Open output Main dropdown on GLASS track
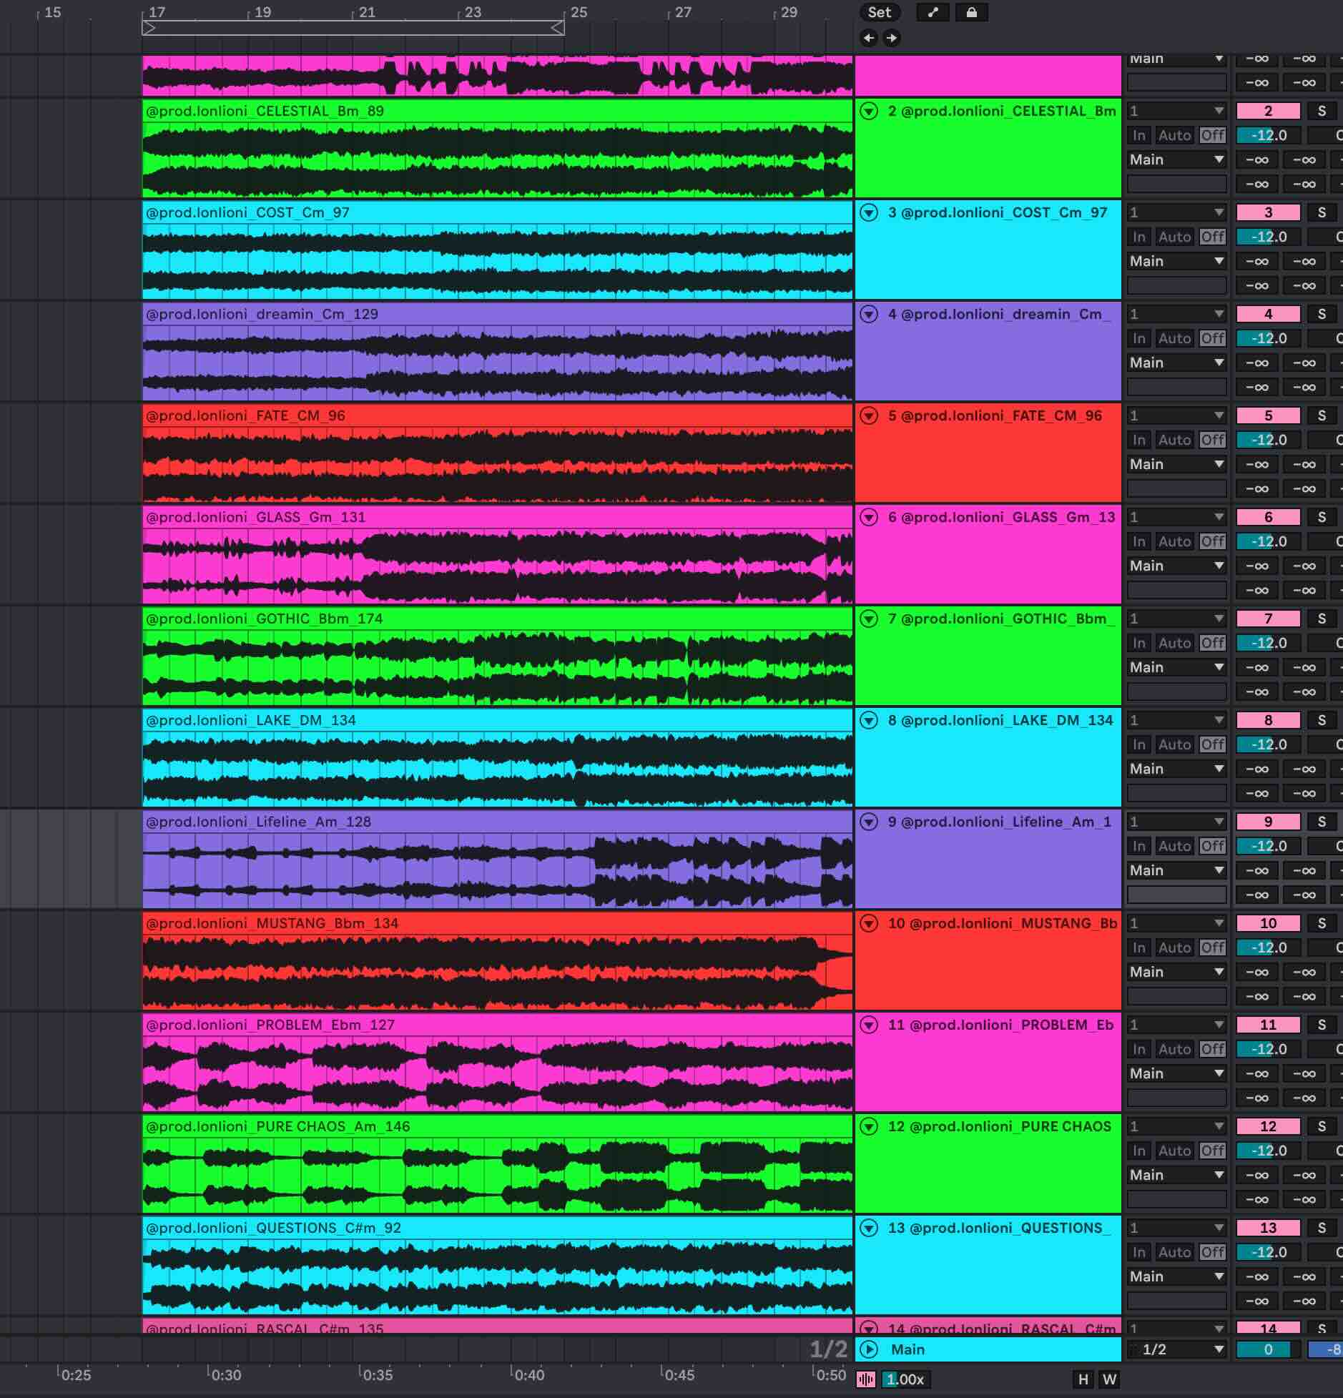The height and width of the screenshot is (1398, 1343). pos(1176,566)
